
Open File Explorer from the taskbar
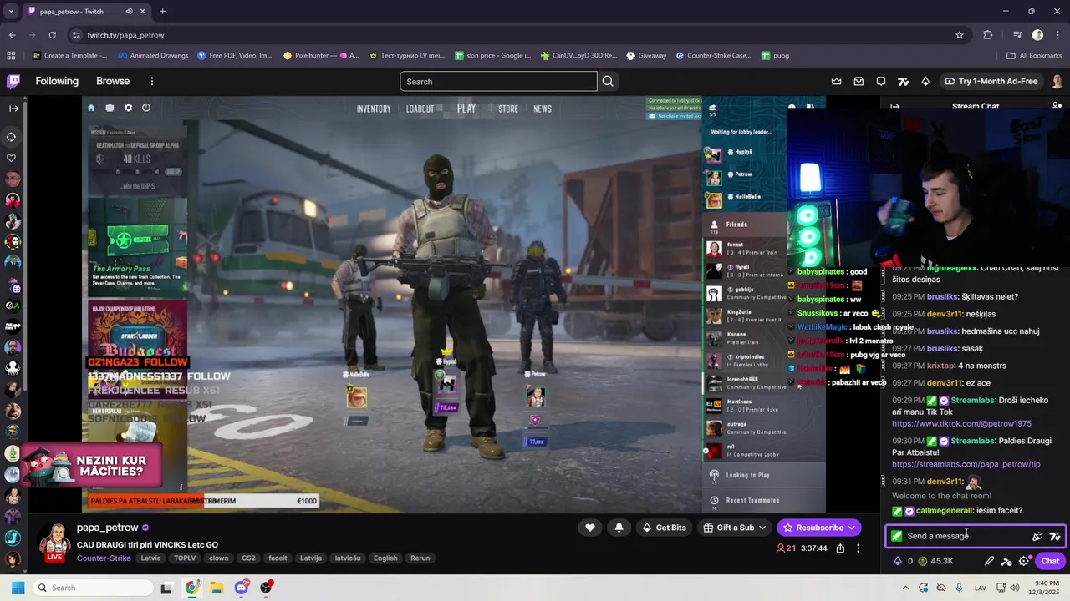point(217,588)
